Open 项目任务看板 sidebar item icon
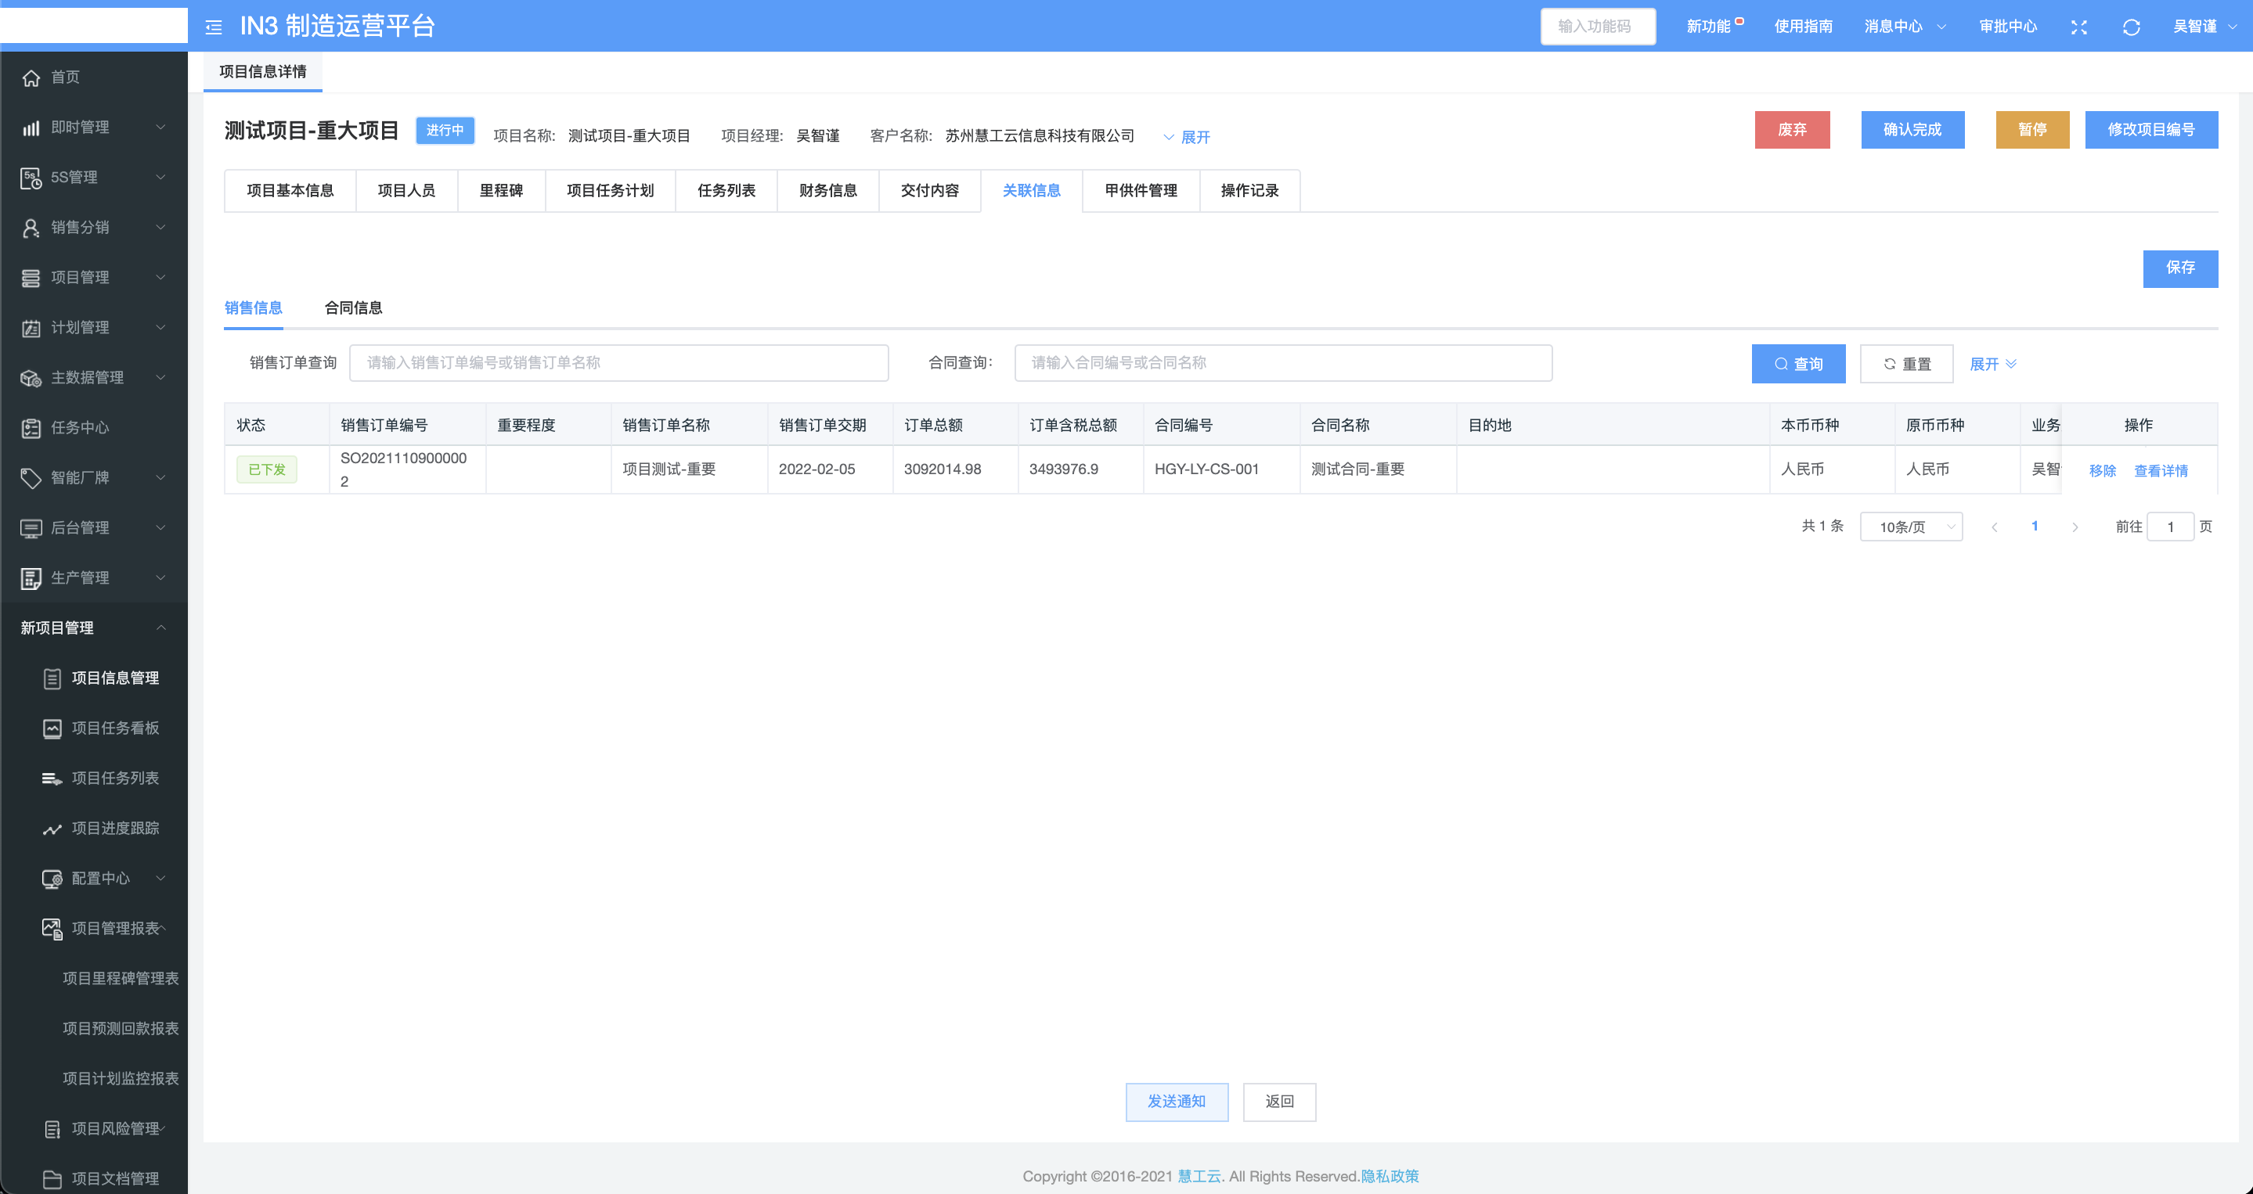The image size is (2253, 1194). coord(52,728)
